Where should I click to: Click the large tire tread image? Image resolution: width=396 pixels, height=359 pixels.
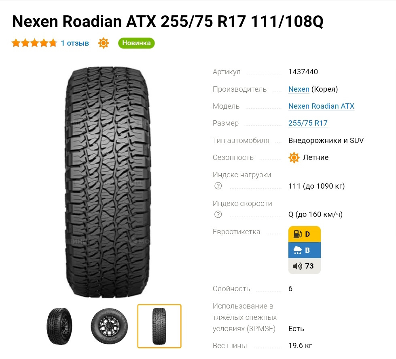coord(108,182)
